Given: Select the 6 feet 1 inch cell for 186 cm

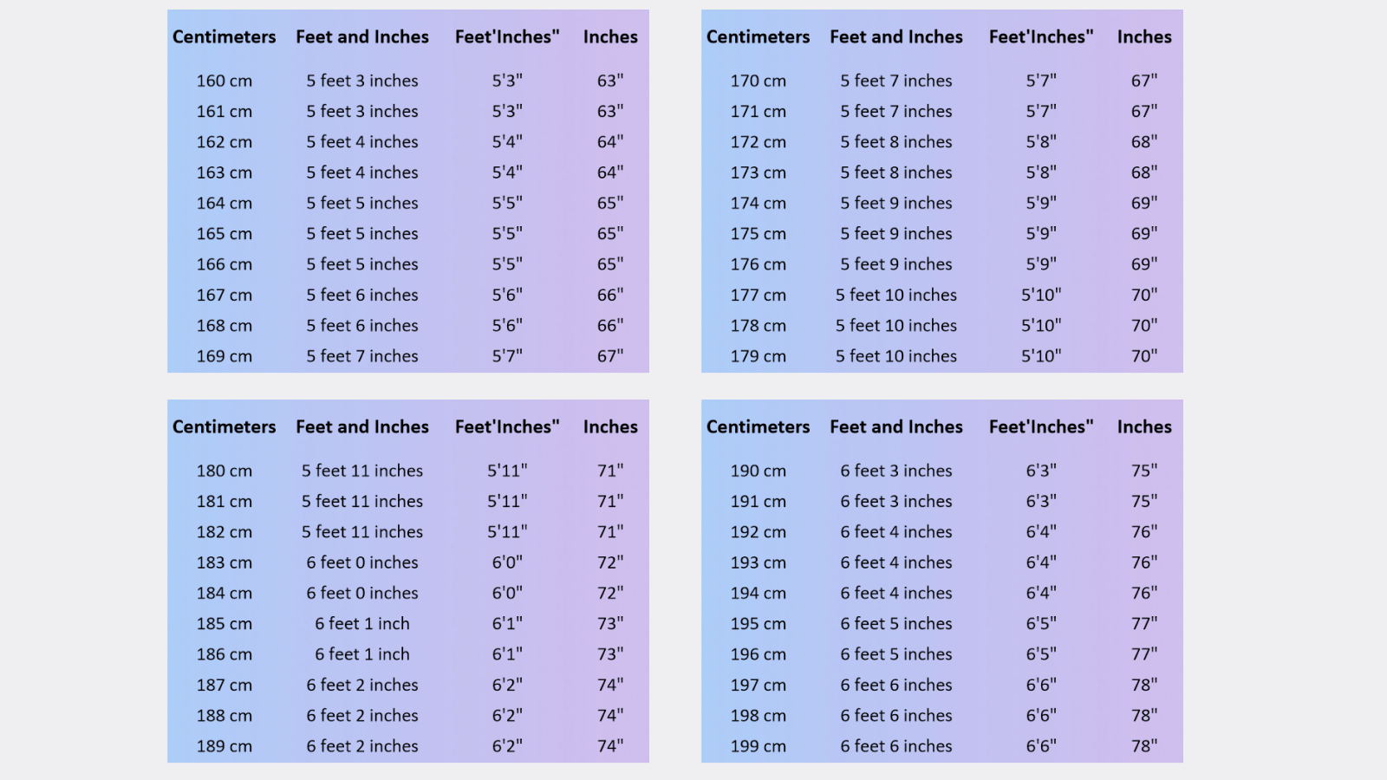Looking at the screenshot, I should coord(362,654).
